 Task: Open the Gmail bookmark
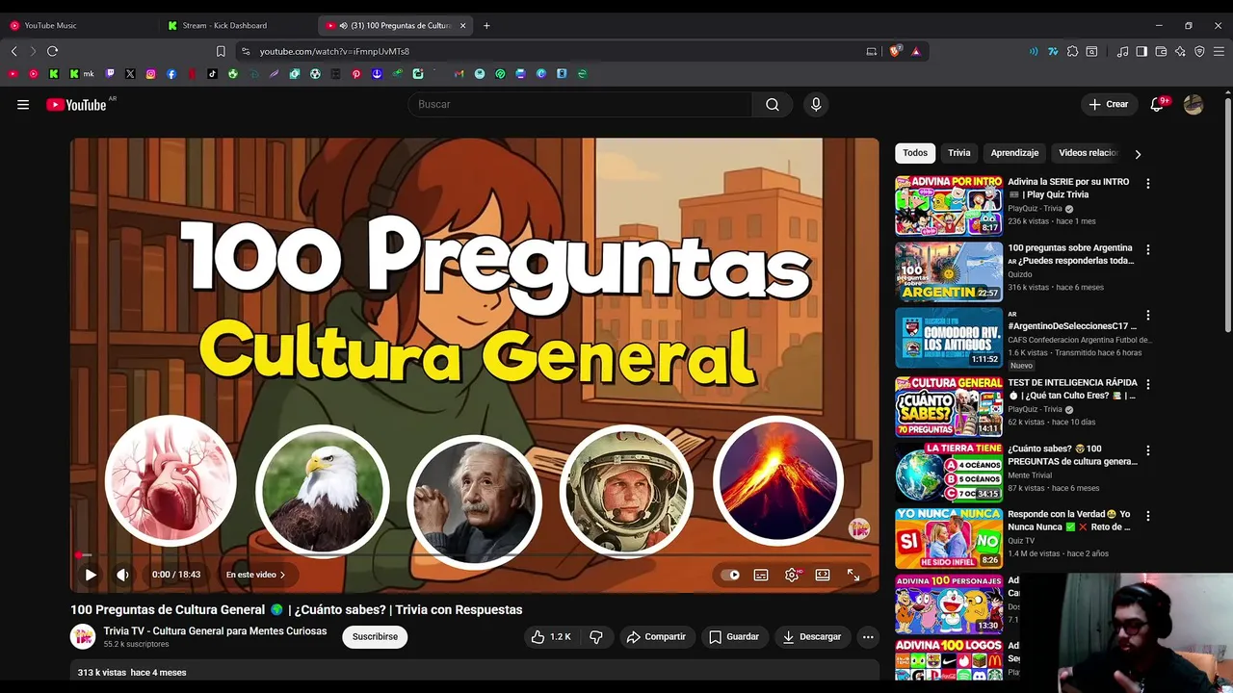tap(459, 73)
